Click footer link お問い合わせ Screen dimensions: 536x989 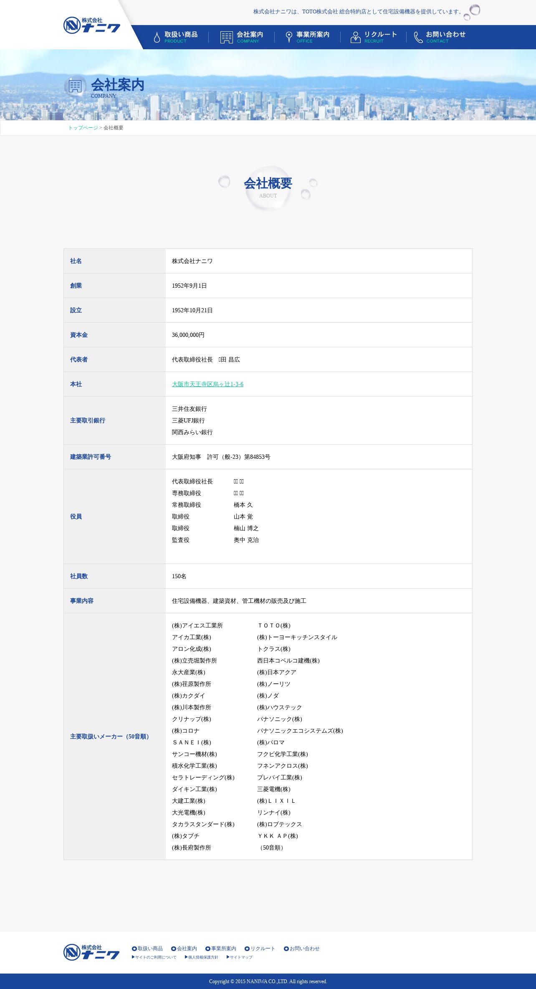pos(302,949)
